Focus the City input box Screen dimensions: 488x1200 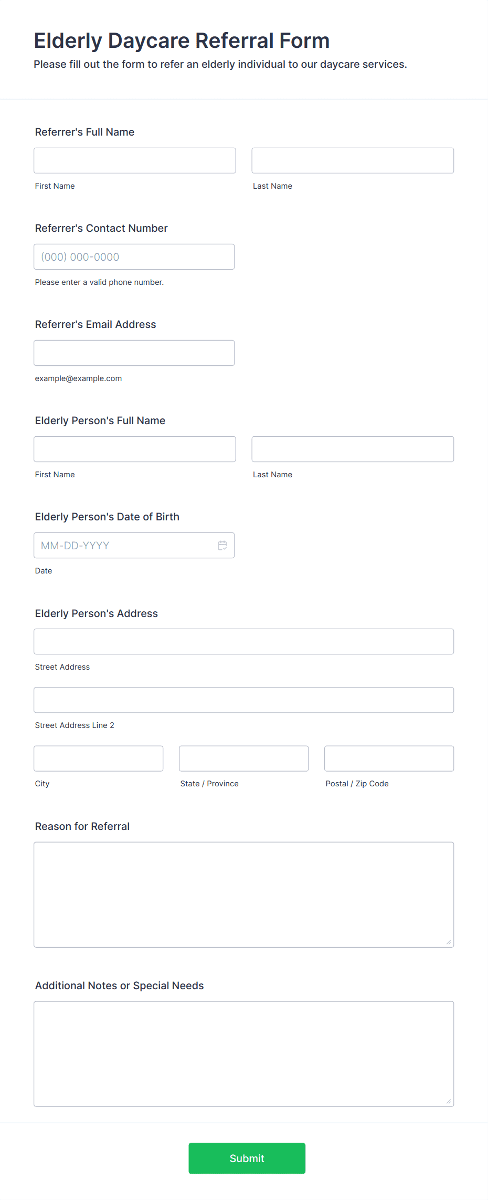pyautogui.click(x=99, y=758)
